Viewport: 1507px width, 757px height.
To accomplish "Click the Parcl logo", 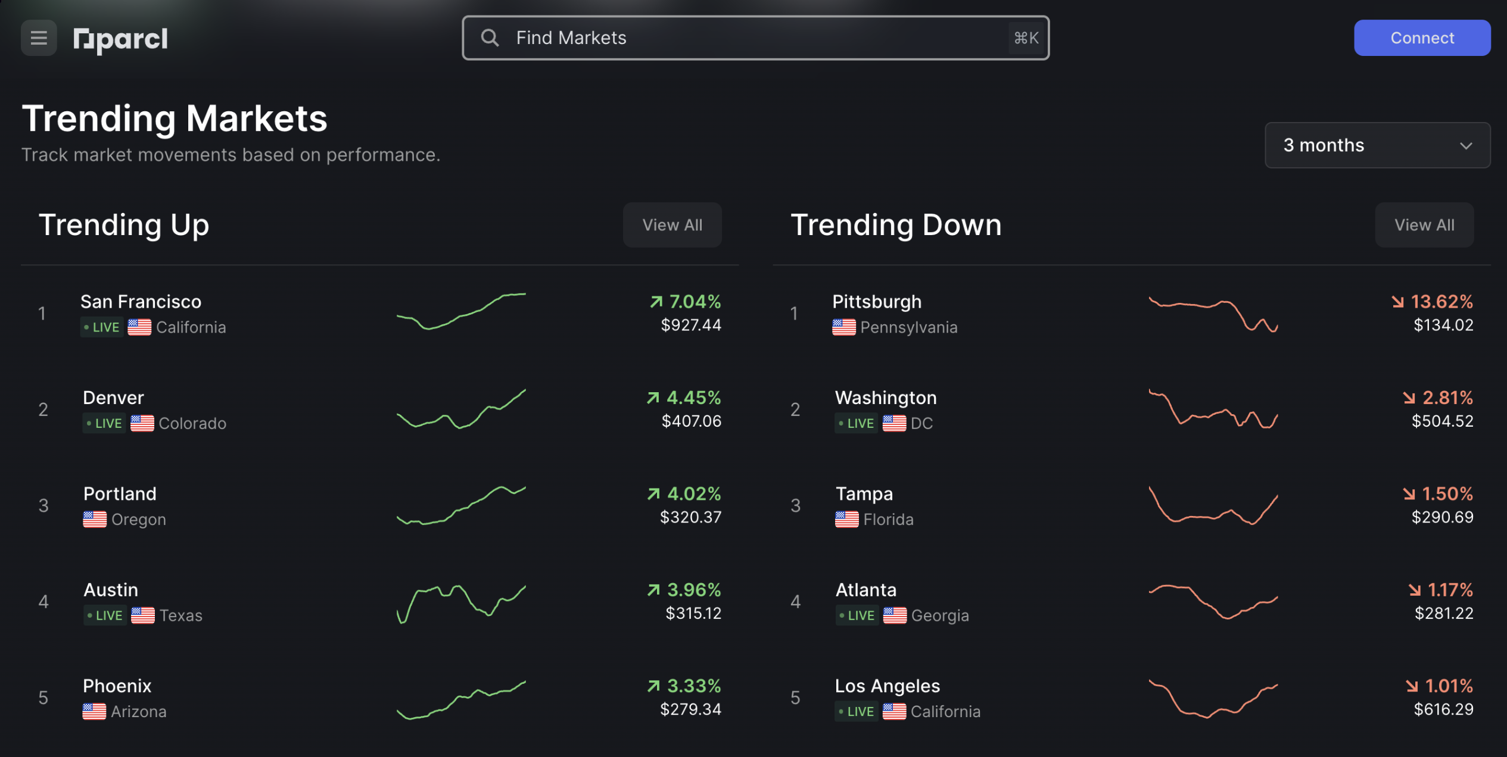I will click(120, 39).
